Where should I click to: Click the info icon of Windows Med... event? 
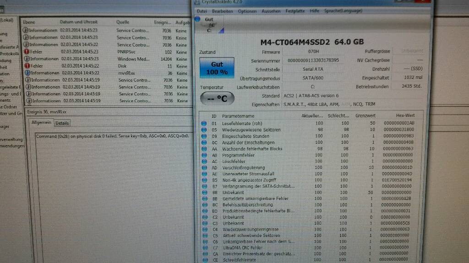tap(27, 59)
